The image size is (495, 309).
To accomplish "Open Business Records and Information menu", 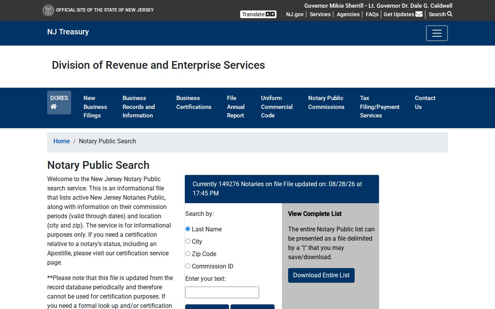I will [x=138, y=107].
